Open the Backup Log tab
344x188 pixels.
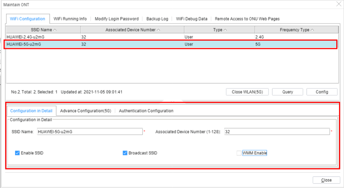click(157, 19)
